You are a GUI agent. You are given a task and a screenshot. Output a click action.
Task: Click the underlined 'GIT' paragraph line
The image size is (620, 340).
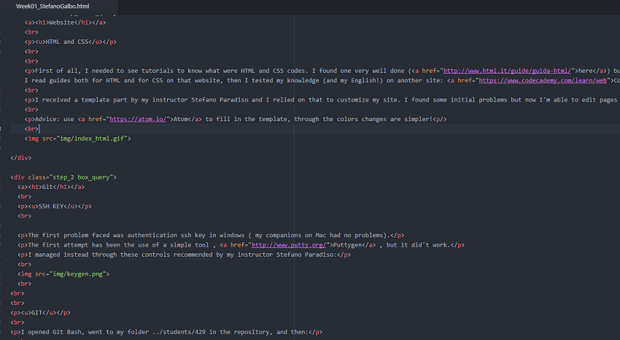[x=40, y=313]
